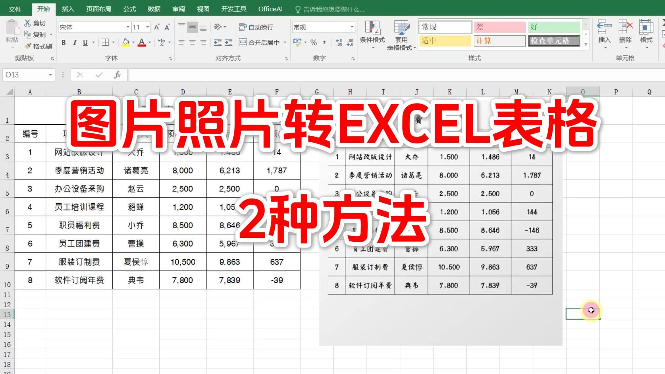Open the Merge and Center dropdown arrow

[x=285, y=42]
